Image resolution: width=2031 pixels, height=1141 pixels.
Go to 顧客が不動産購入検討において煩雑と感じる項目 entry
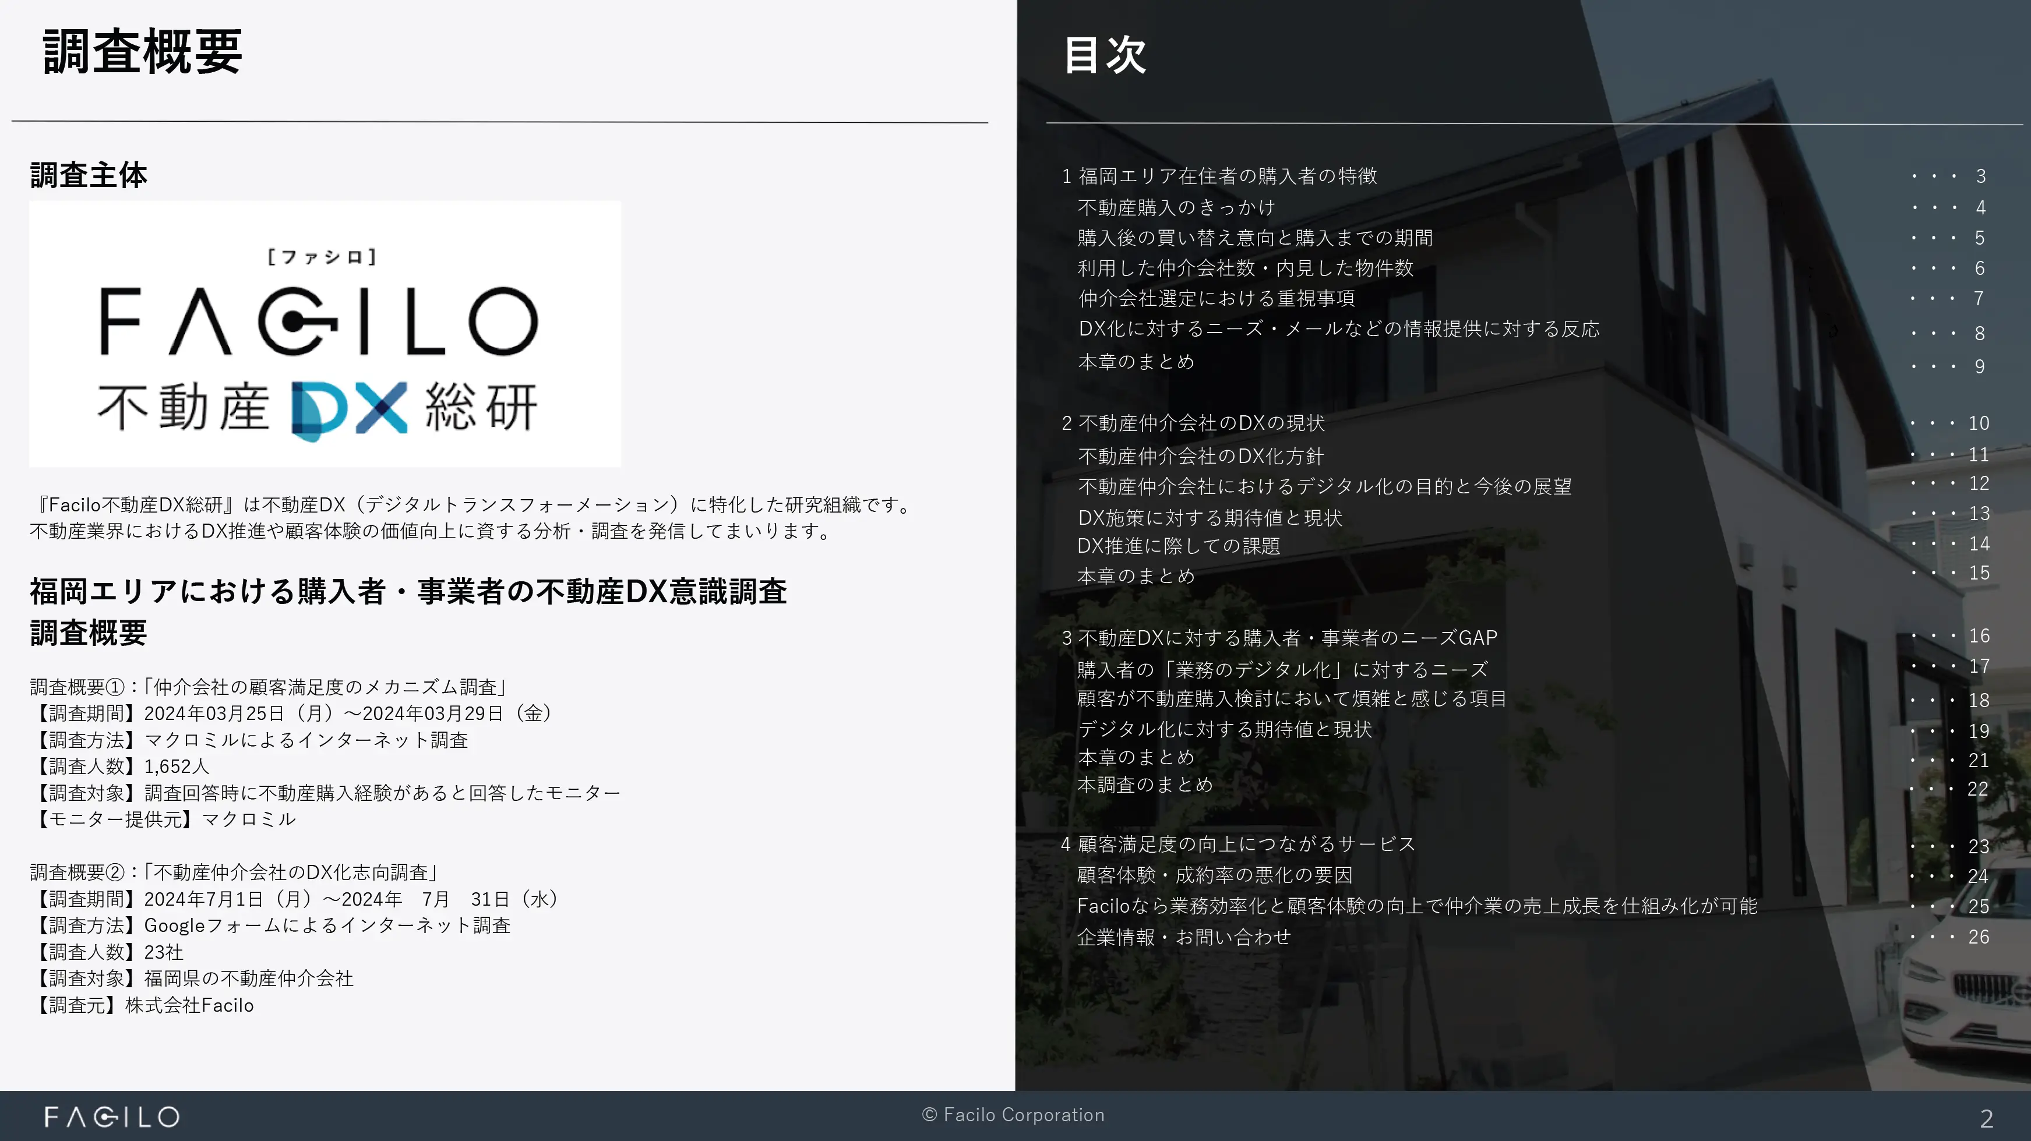tap(1292, 698)
